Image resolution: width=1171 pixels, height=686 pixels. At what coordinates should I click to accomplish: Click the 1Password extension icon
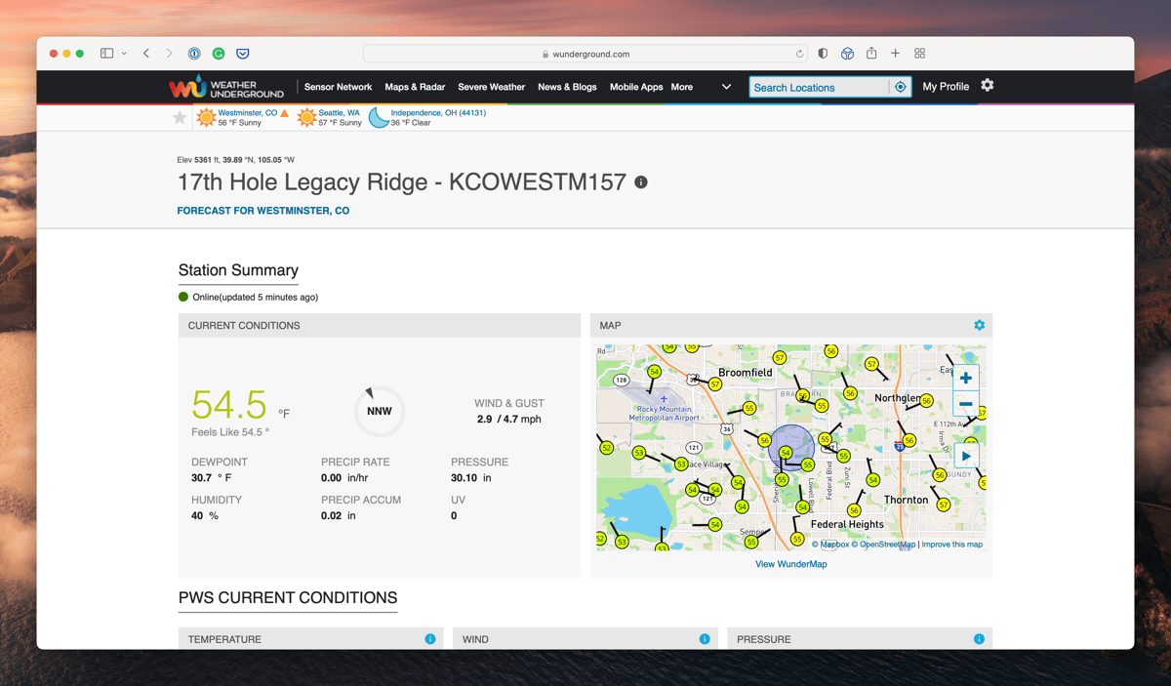(x=194, y=54)
